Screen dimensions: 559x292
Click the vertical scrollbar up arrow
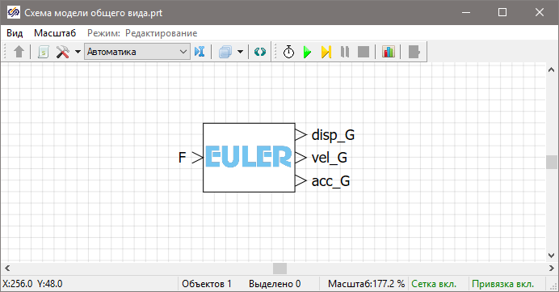(551, 70)
